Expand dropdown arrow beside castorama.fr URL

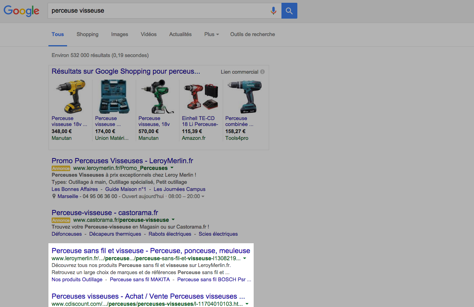coord(173,219)
